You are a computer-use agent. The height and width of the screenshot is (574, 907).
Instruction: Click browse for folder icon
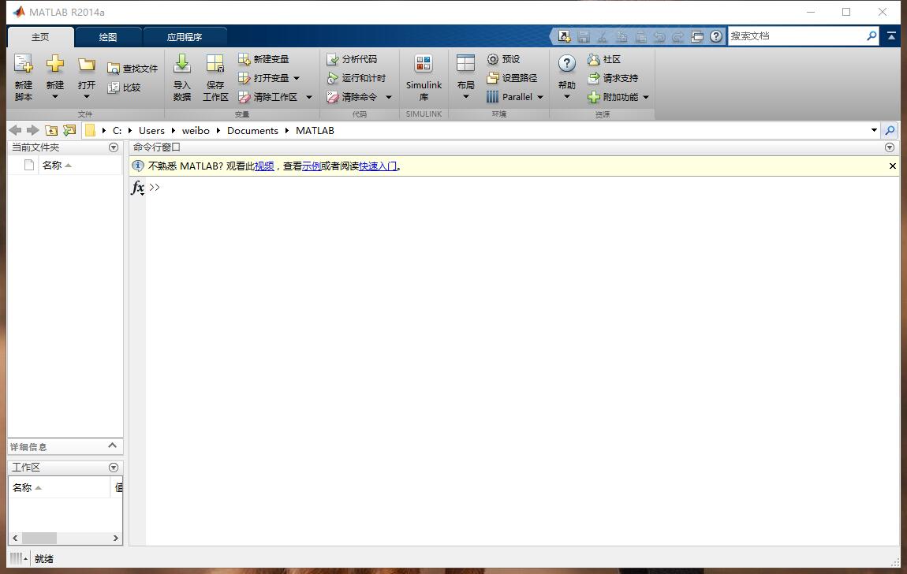[69, 131]
